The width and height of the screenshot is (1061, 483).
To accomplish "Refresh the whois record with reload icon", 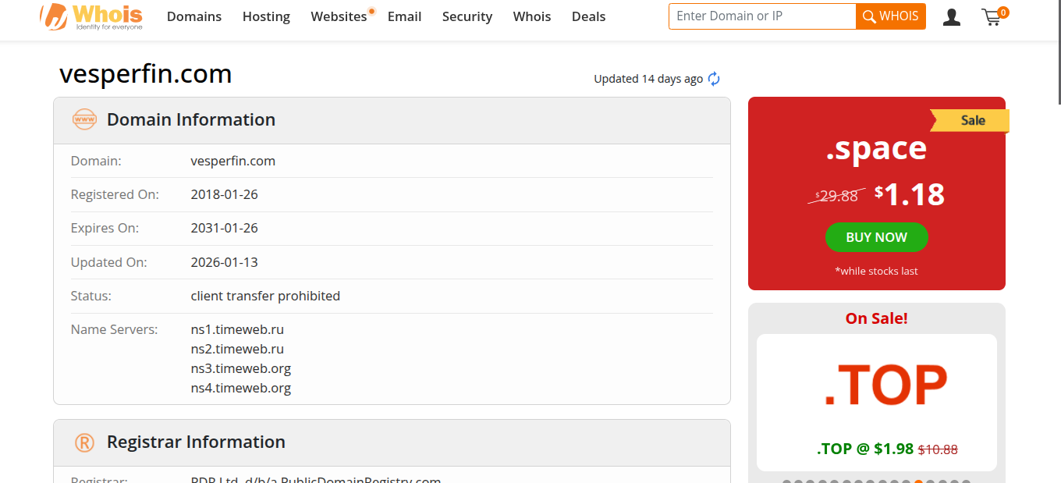I will 714,79.
